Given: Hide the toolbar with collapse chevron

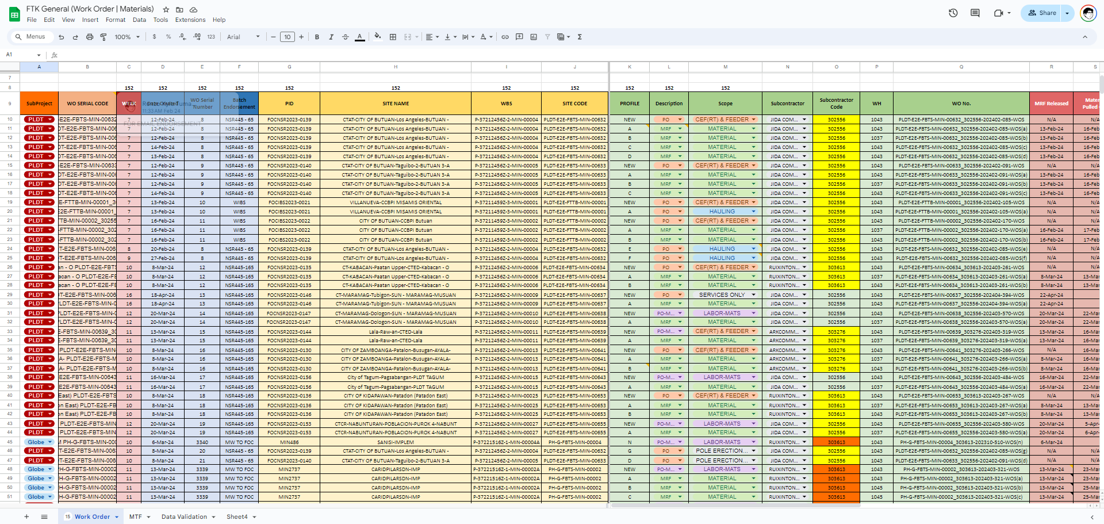Looking at the screenshot, I should coord(1085,37).
